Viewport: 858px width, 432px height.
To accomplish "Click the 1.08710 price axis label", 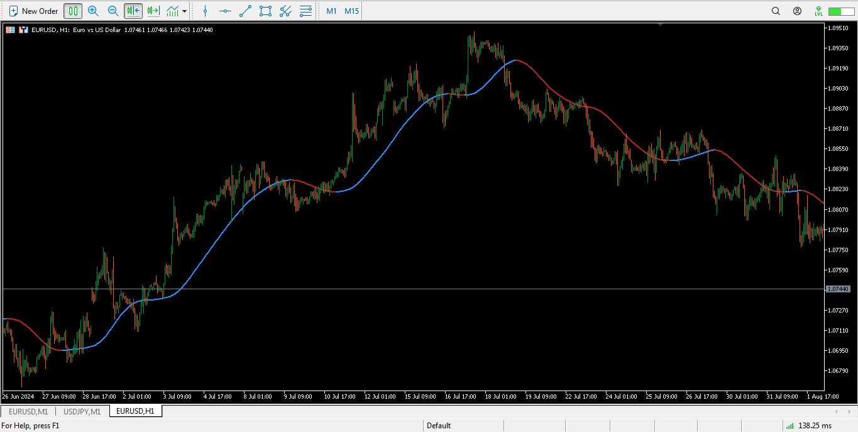I will [837, 128].
